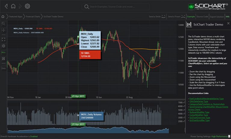Go back using the left arrow icon

tap(6, 6)
